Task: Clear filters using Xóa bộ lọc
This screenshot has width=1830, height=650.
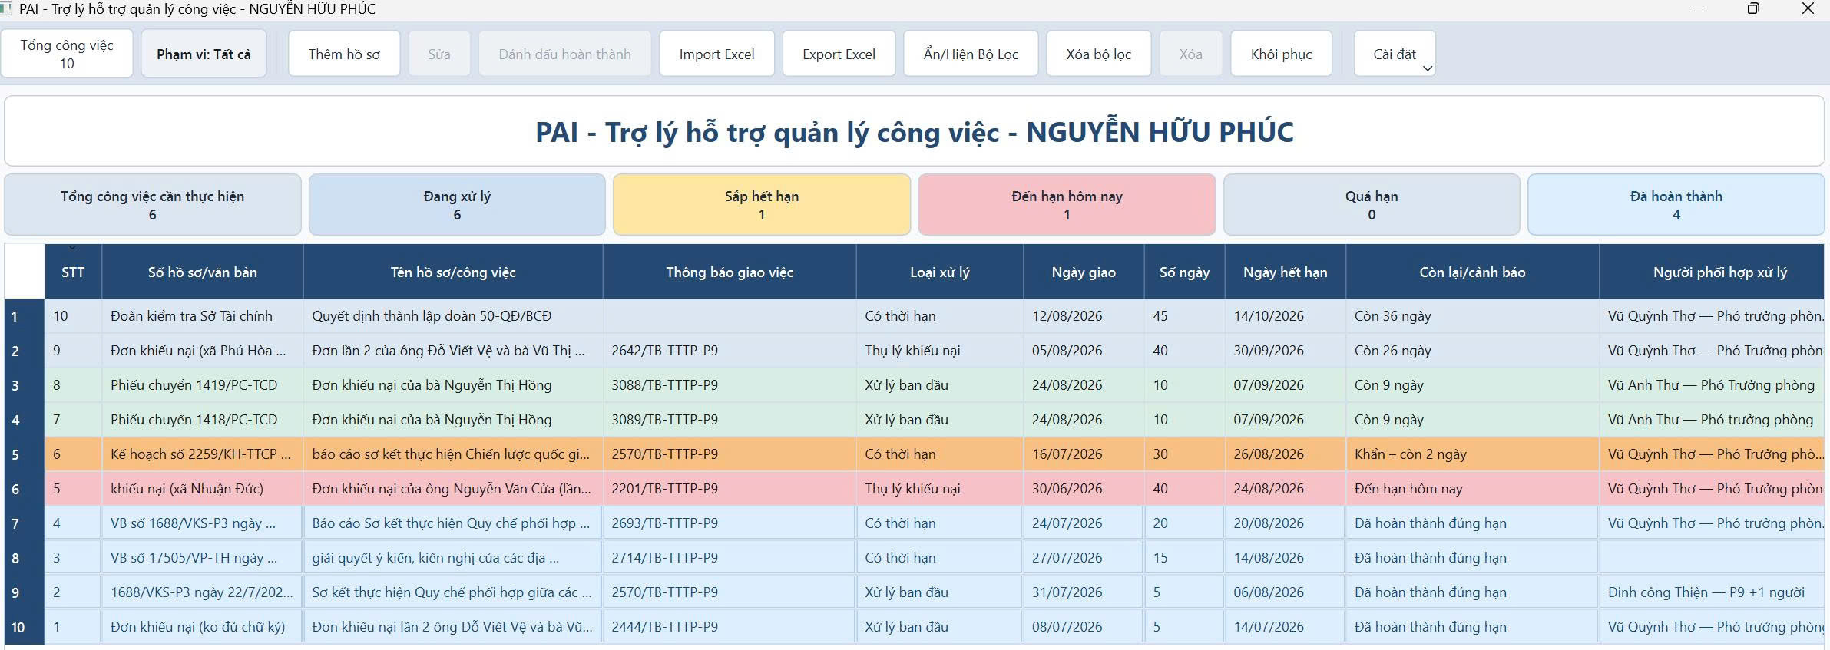Action: 1098,54
